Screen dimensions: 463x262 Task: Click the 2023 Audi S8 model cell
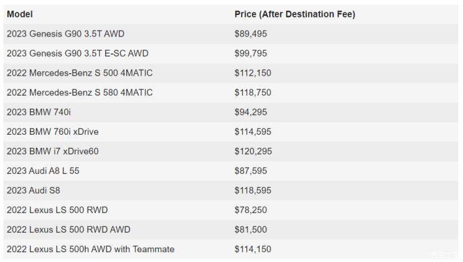coord(36,191)
